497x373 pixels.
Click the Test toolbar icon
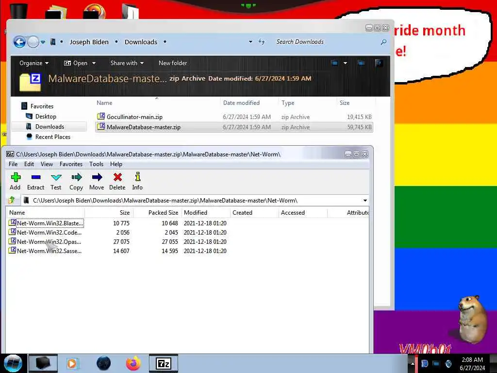[x=56, y=181]
